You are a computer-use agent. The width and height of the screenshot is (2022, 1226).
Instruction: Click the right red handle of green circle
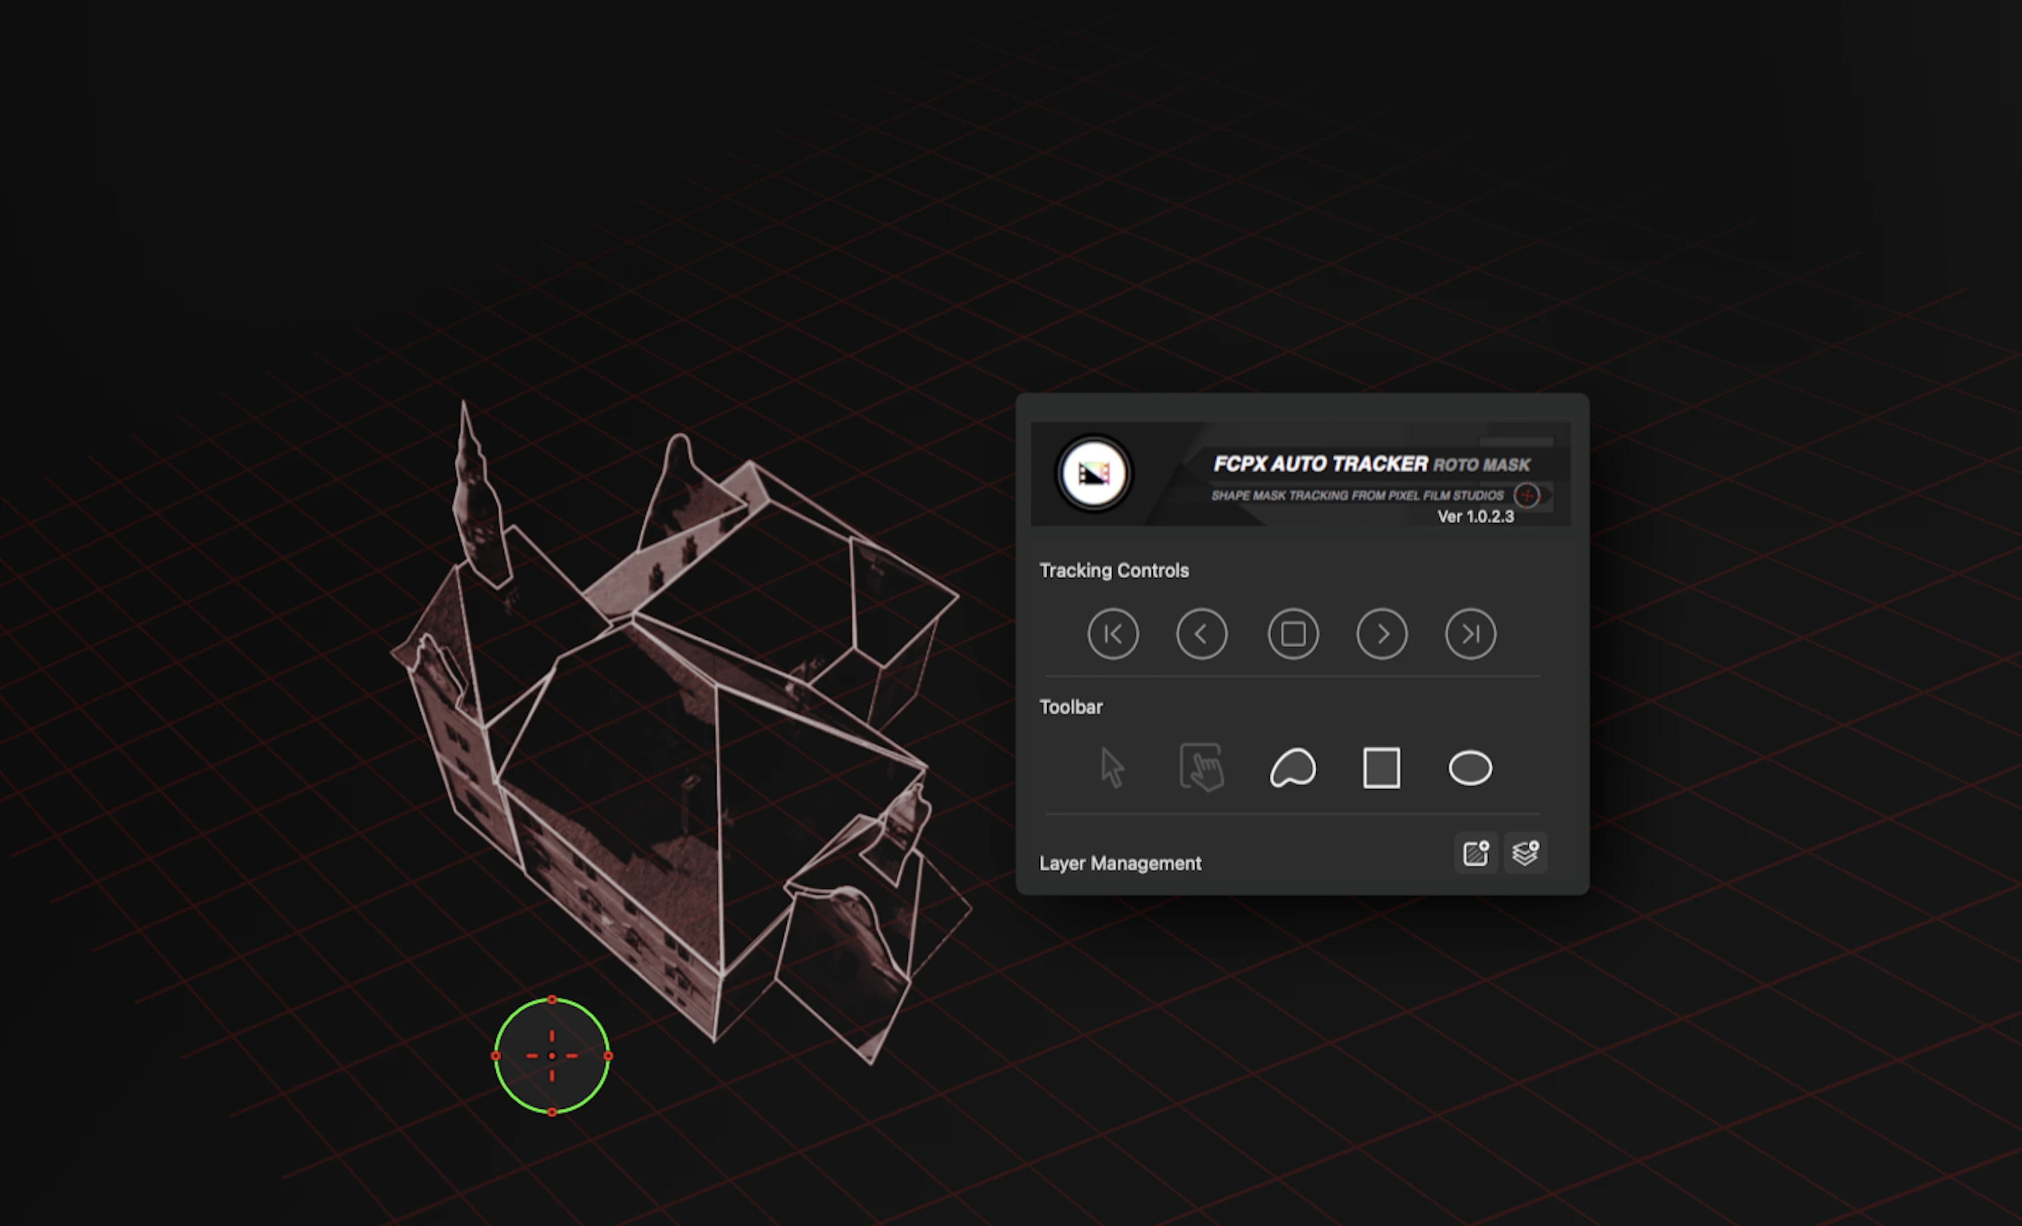(608, 1056)
